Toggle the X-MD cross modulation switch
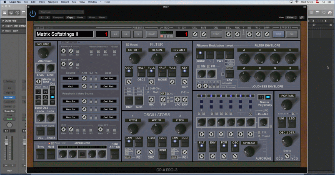This screenshot has width=335, height=175. (x=151, y=143)
